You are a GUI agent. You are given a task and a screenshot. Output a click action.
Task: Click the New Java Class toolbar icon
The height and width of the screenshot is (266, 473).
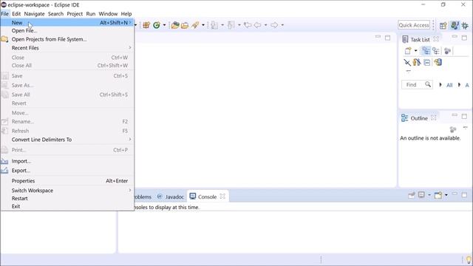coord(156,25)
